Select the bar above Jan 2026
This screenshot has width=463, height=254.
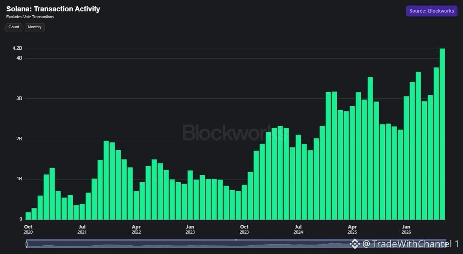coord(406,158)
